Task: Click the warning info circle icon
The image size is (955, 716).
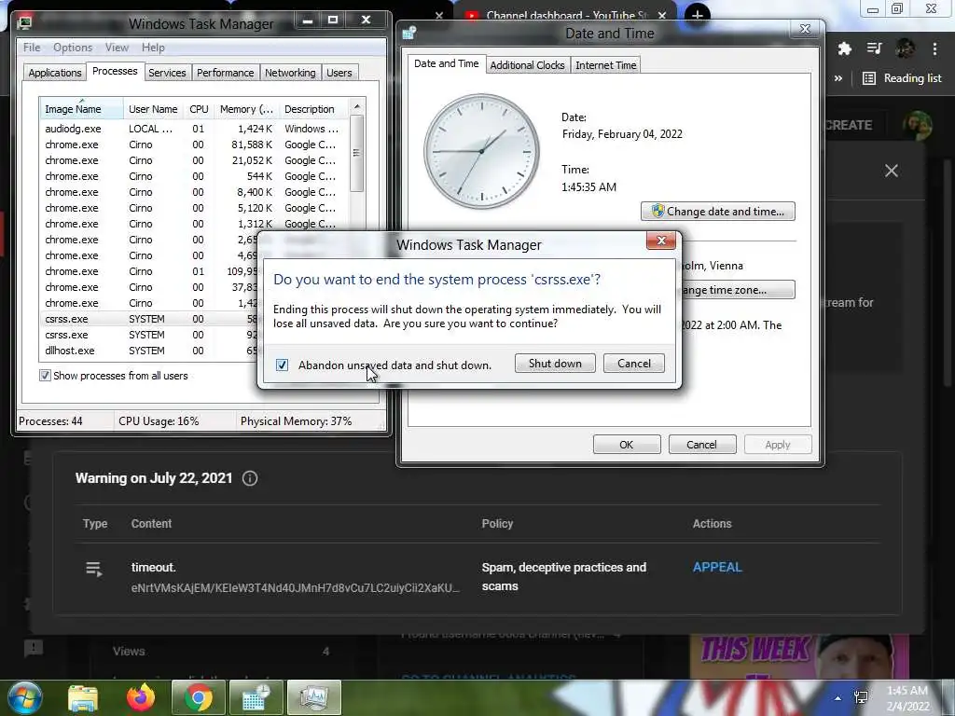Action: click(250, 478)
